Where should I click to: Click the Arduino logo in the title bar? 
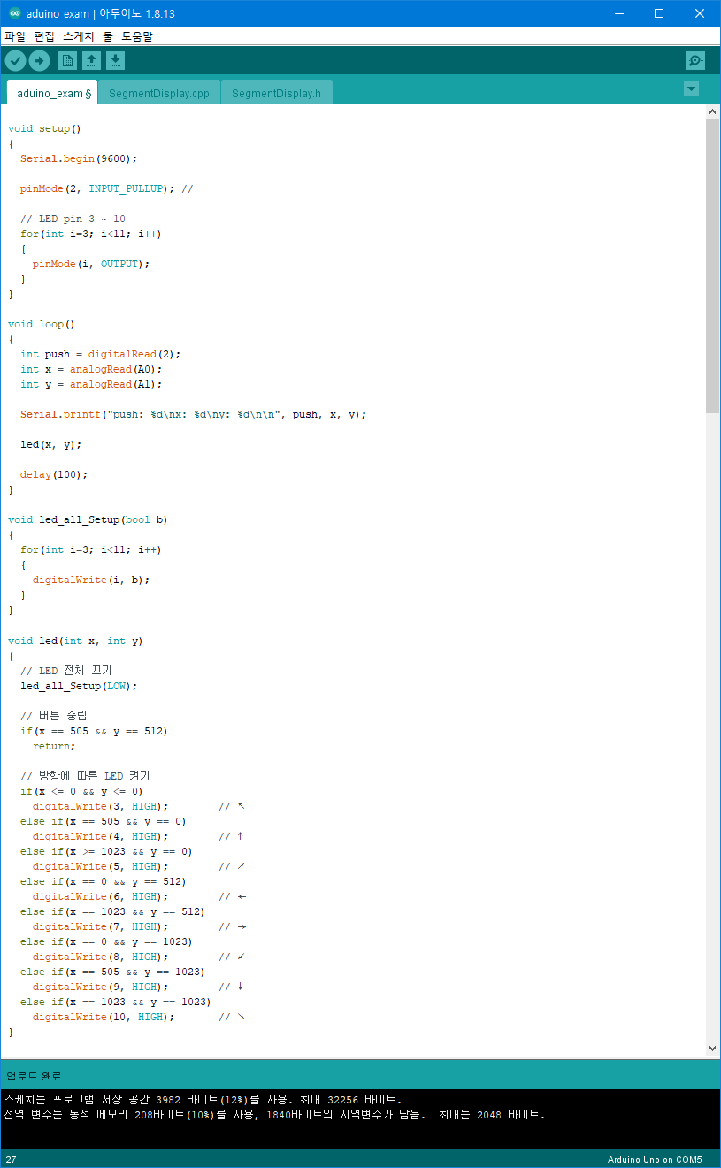pos(14,13)
